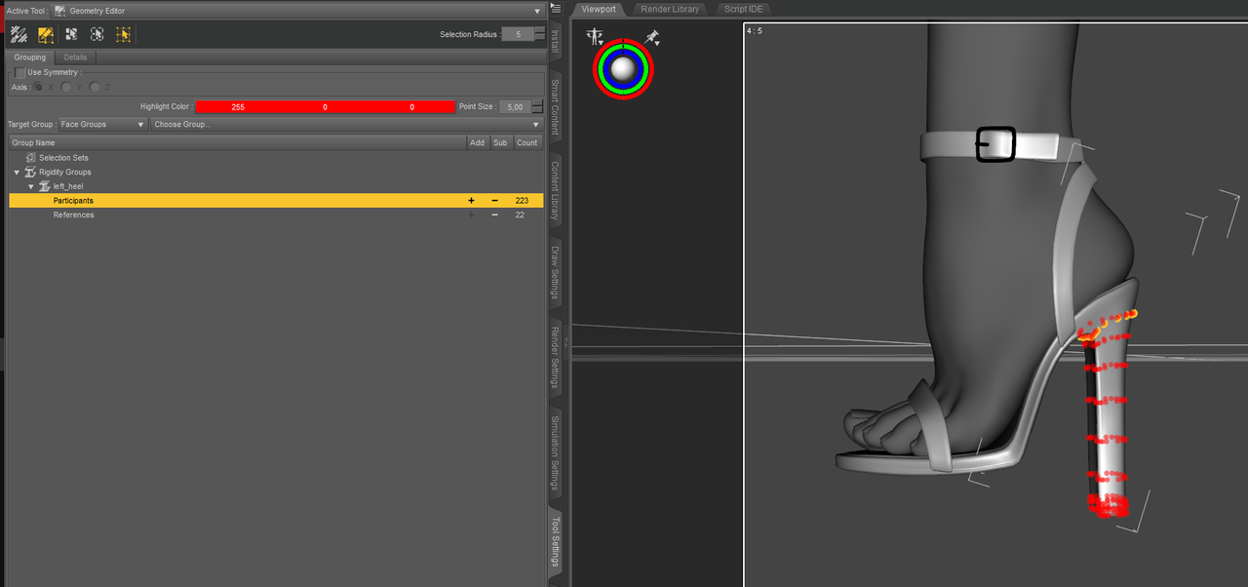Click the Rigidity Groups icon

click(x=31, y=172)
